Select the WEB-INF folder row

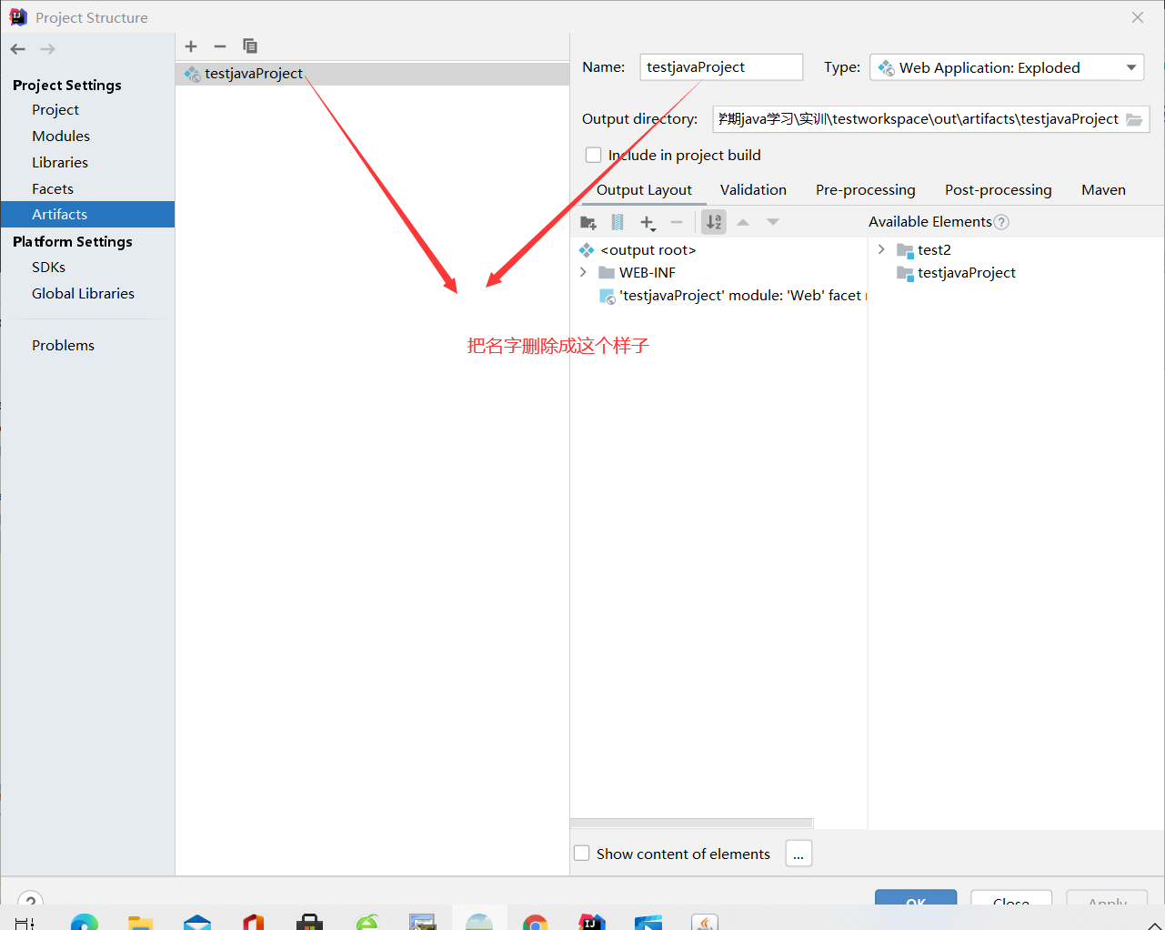point(648,273)
